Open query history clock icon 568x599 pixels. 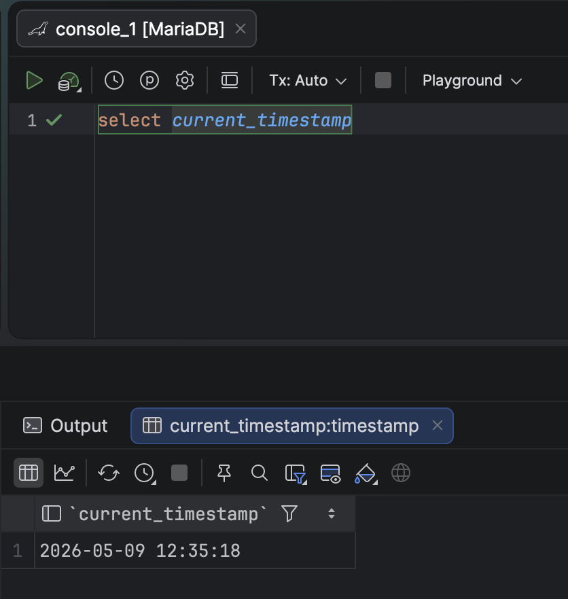[x=114, y=81]
